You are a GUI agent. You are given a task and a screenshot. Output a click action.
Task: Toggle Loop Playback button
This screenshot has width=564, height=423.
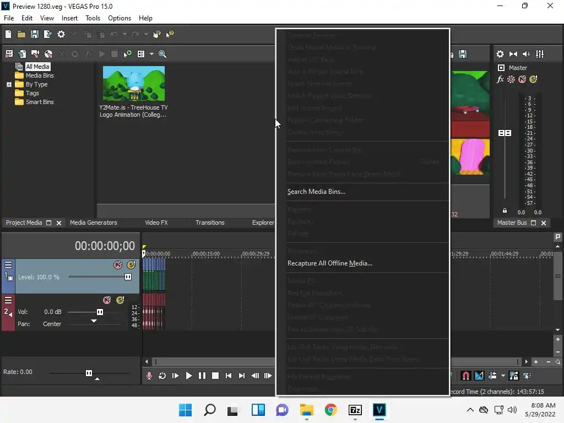[x=162, y=376]
